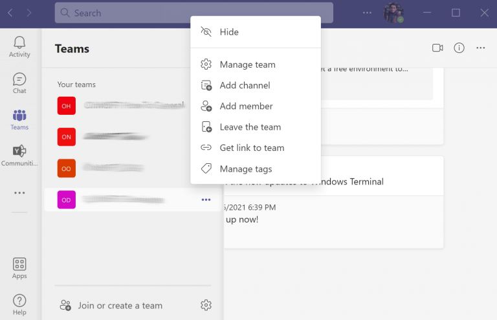
Task: Show more apps ellipsis in sidebar
Action: coord(19,193)
